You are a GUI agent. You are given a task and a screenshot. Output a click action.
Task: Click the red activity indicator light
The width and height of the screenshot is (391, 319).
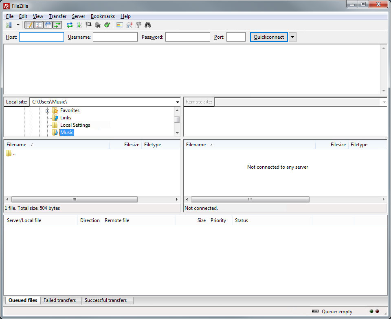coord(377,311)
